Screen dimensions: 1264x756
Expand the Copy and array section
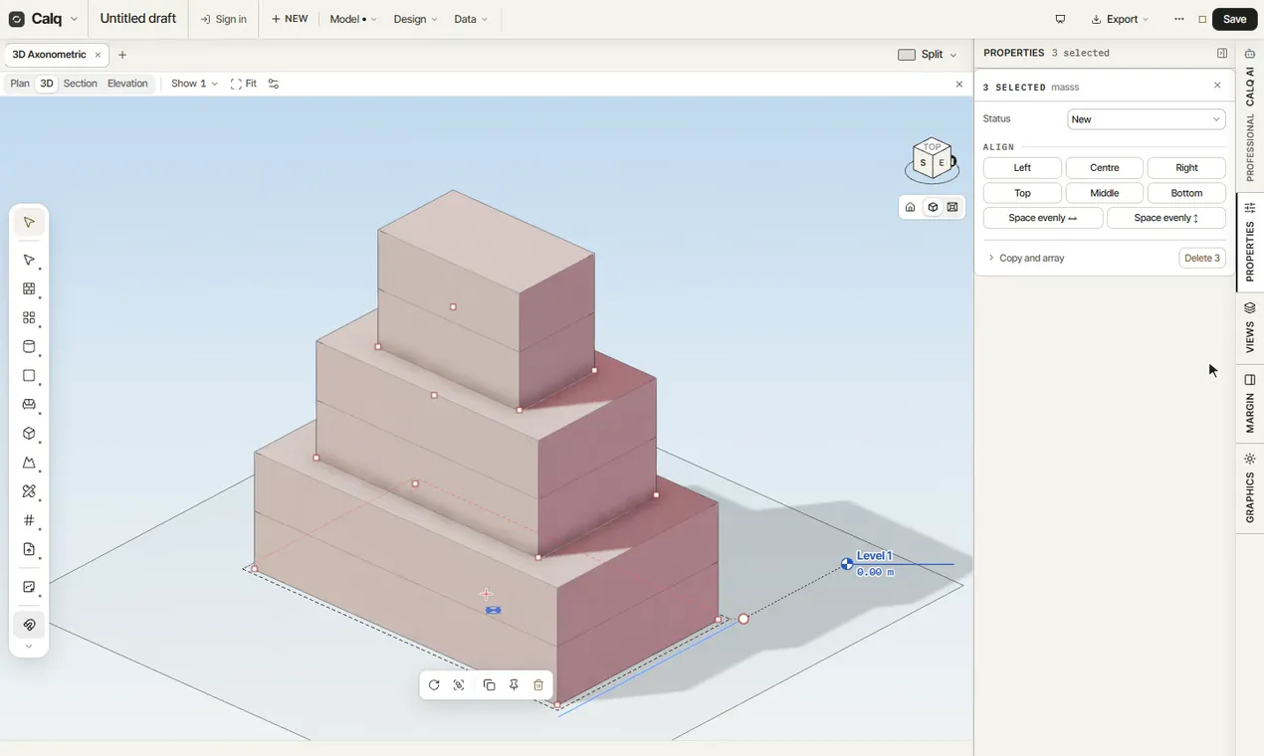pos(1026,258)
